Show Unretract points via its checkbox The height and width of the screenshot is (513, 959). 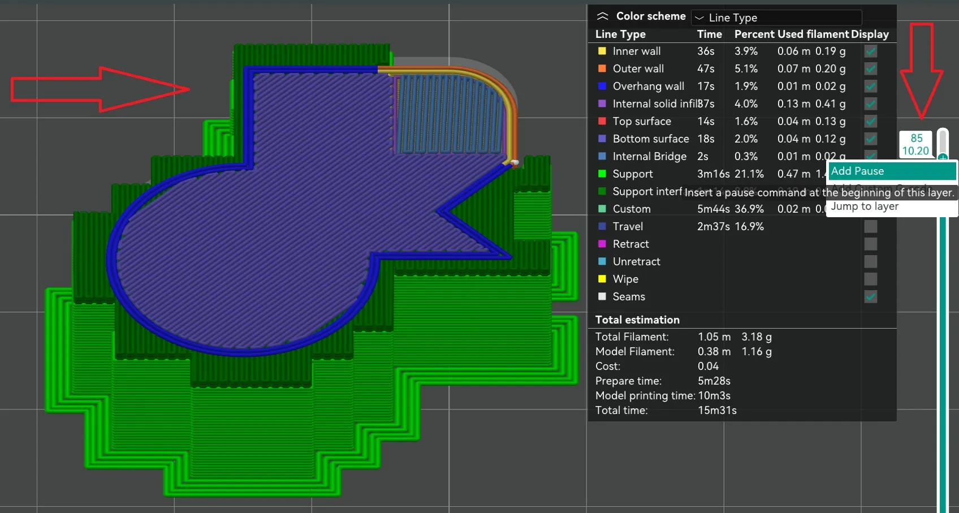pyautogui.click(x=871, y=261)
